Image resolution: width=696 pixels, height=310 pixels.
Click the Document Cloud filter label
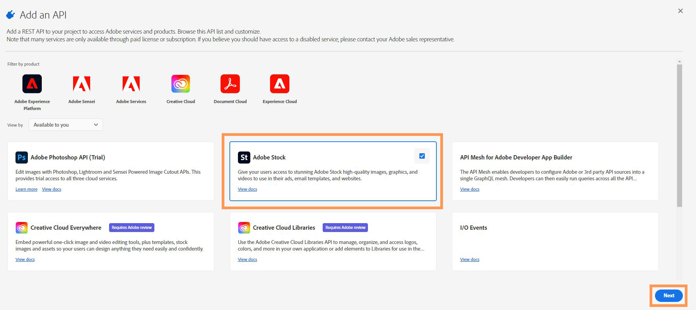[x=230, y=102]
